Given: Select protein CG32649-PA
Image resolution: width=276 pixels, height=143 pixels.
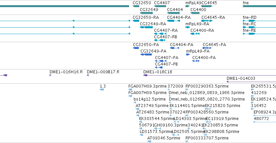Looking at the screenshot, I should pyautogui.click(x=146, y=54).
